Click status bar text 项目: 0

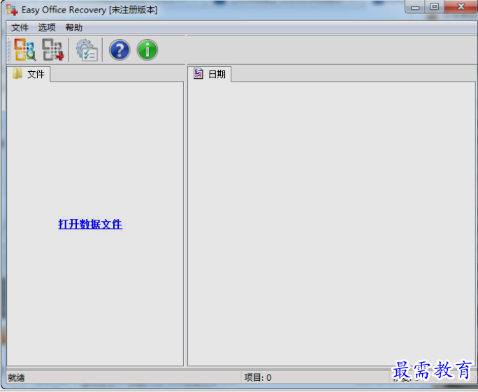[258, 377]
